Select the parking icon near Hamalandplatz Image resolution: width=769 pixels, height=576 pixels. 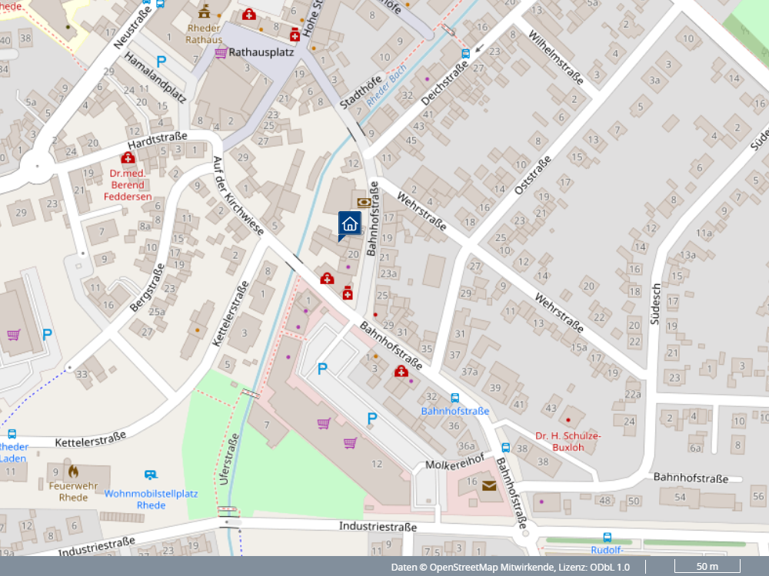click(x=161, y=61)
